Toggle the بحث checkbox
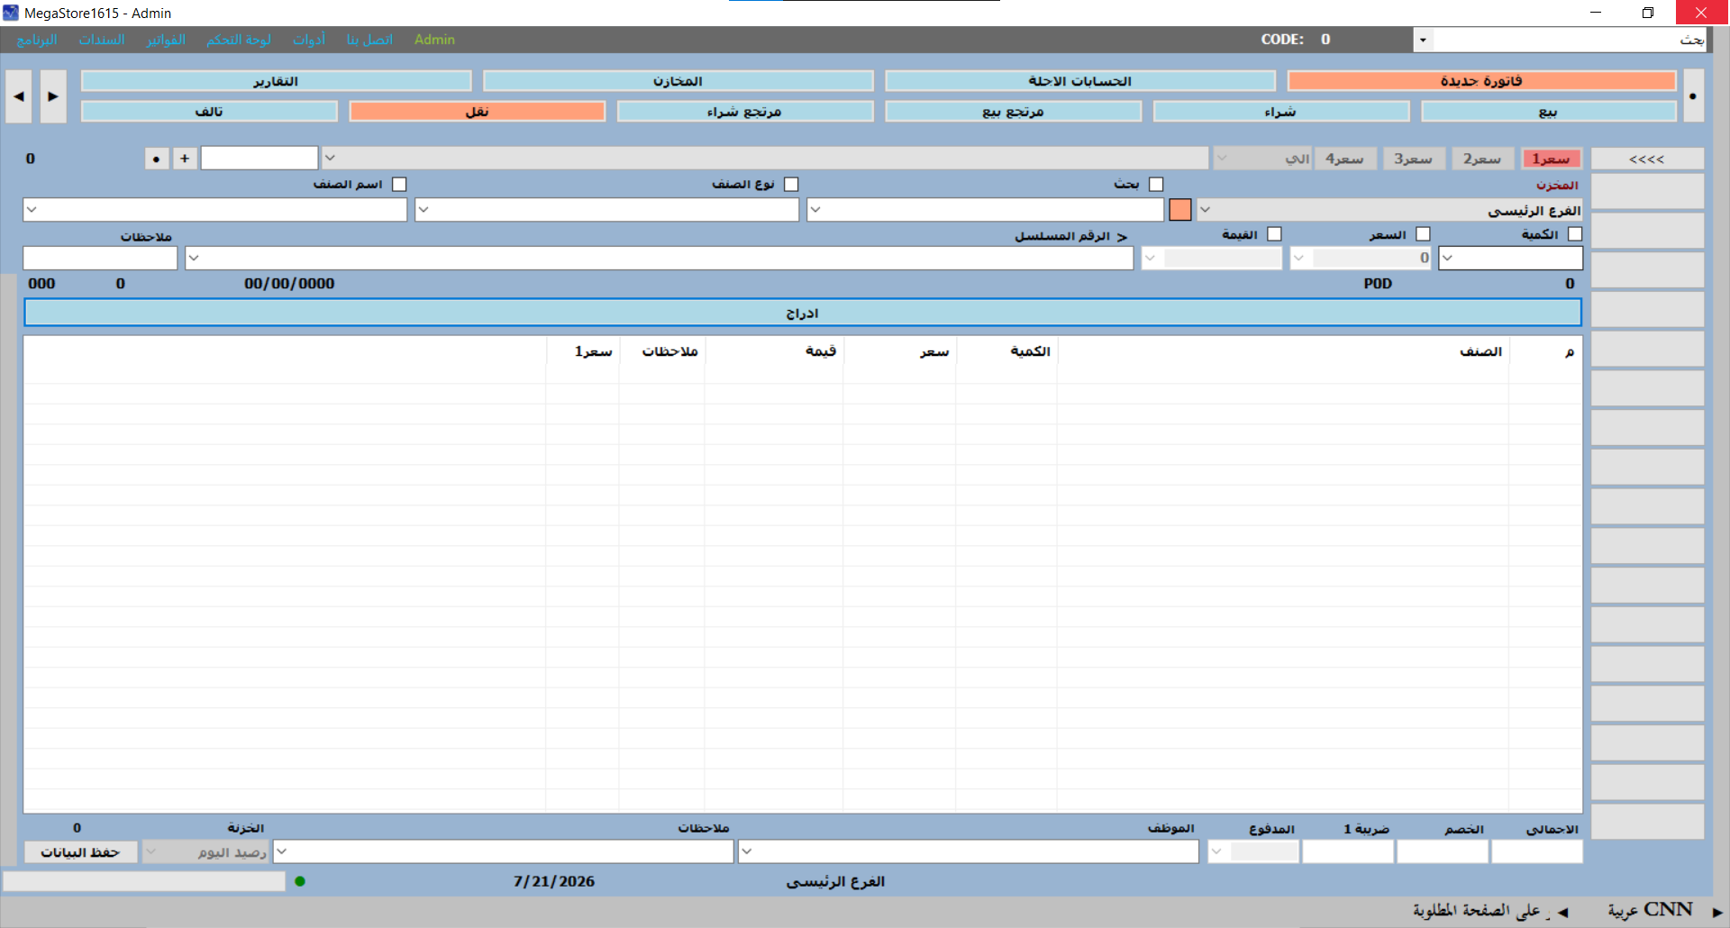 [x=1156, y=184]
